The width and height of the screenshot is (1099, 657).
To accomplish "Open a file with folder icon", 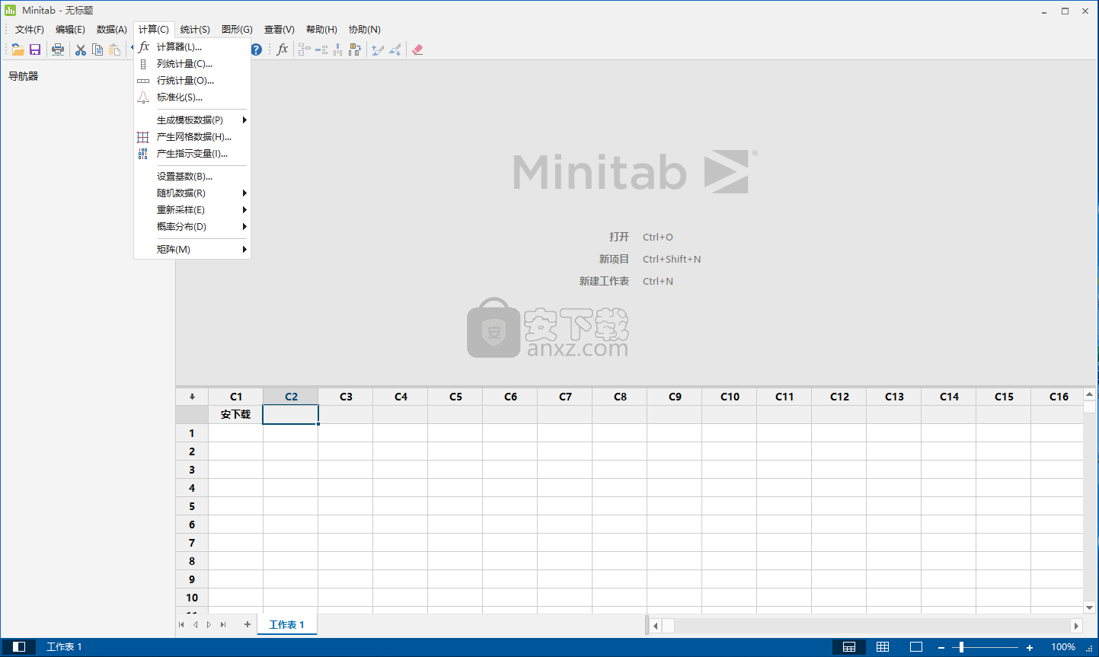I will coord(18,49).
